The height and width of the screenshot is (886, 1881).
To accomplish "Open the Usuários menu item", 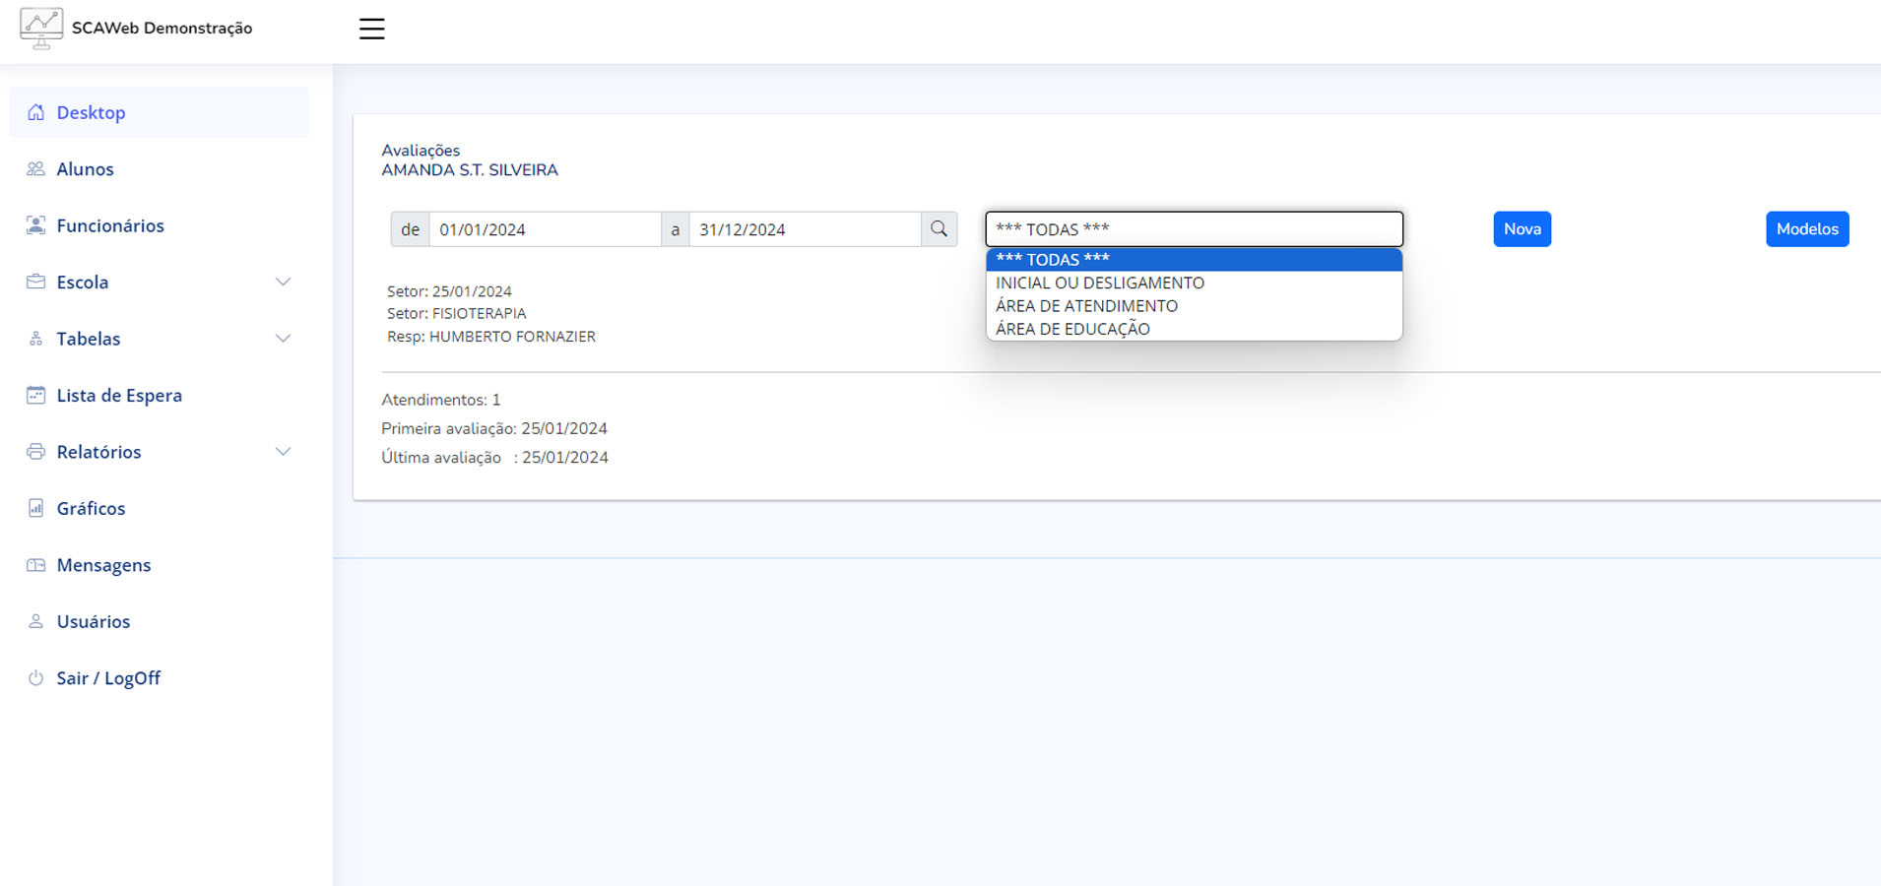I will click(x=93, y=622).
